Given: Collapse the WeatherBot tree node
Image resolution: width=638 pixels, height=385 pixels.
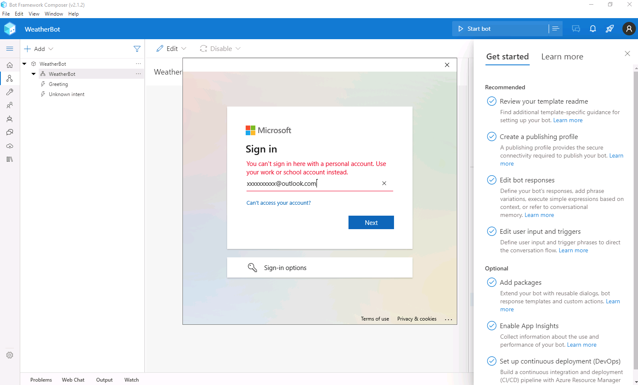Looking at the screenshot, I should [x=24, y=64].
